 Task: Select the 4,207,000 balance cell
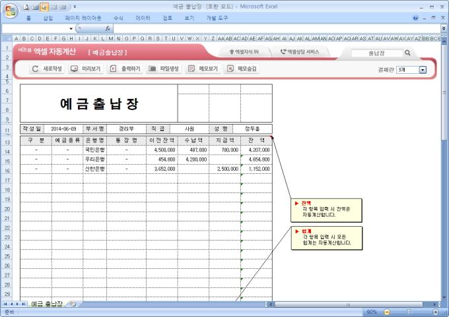click(256, 150)
